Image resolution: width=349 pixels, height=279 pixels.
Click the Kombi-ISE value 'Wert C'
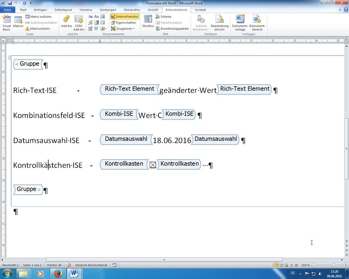click(x=150, y=115)
